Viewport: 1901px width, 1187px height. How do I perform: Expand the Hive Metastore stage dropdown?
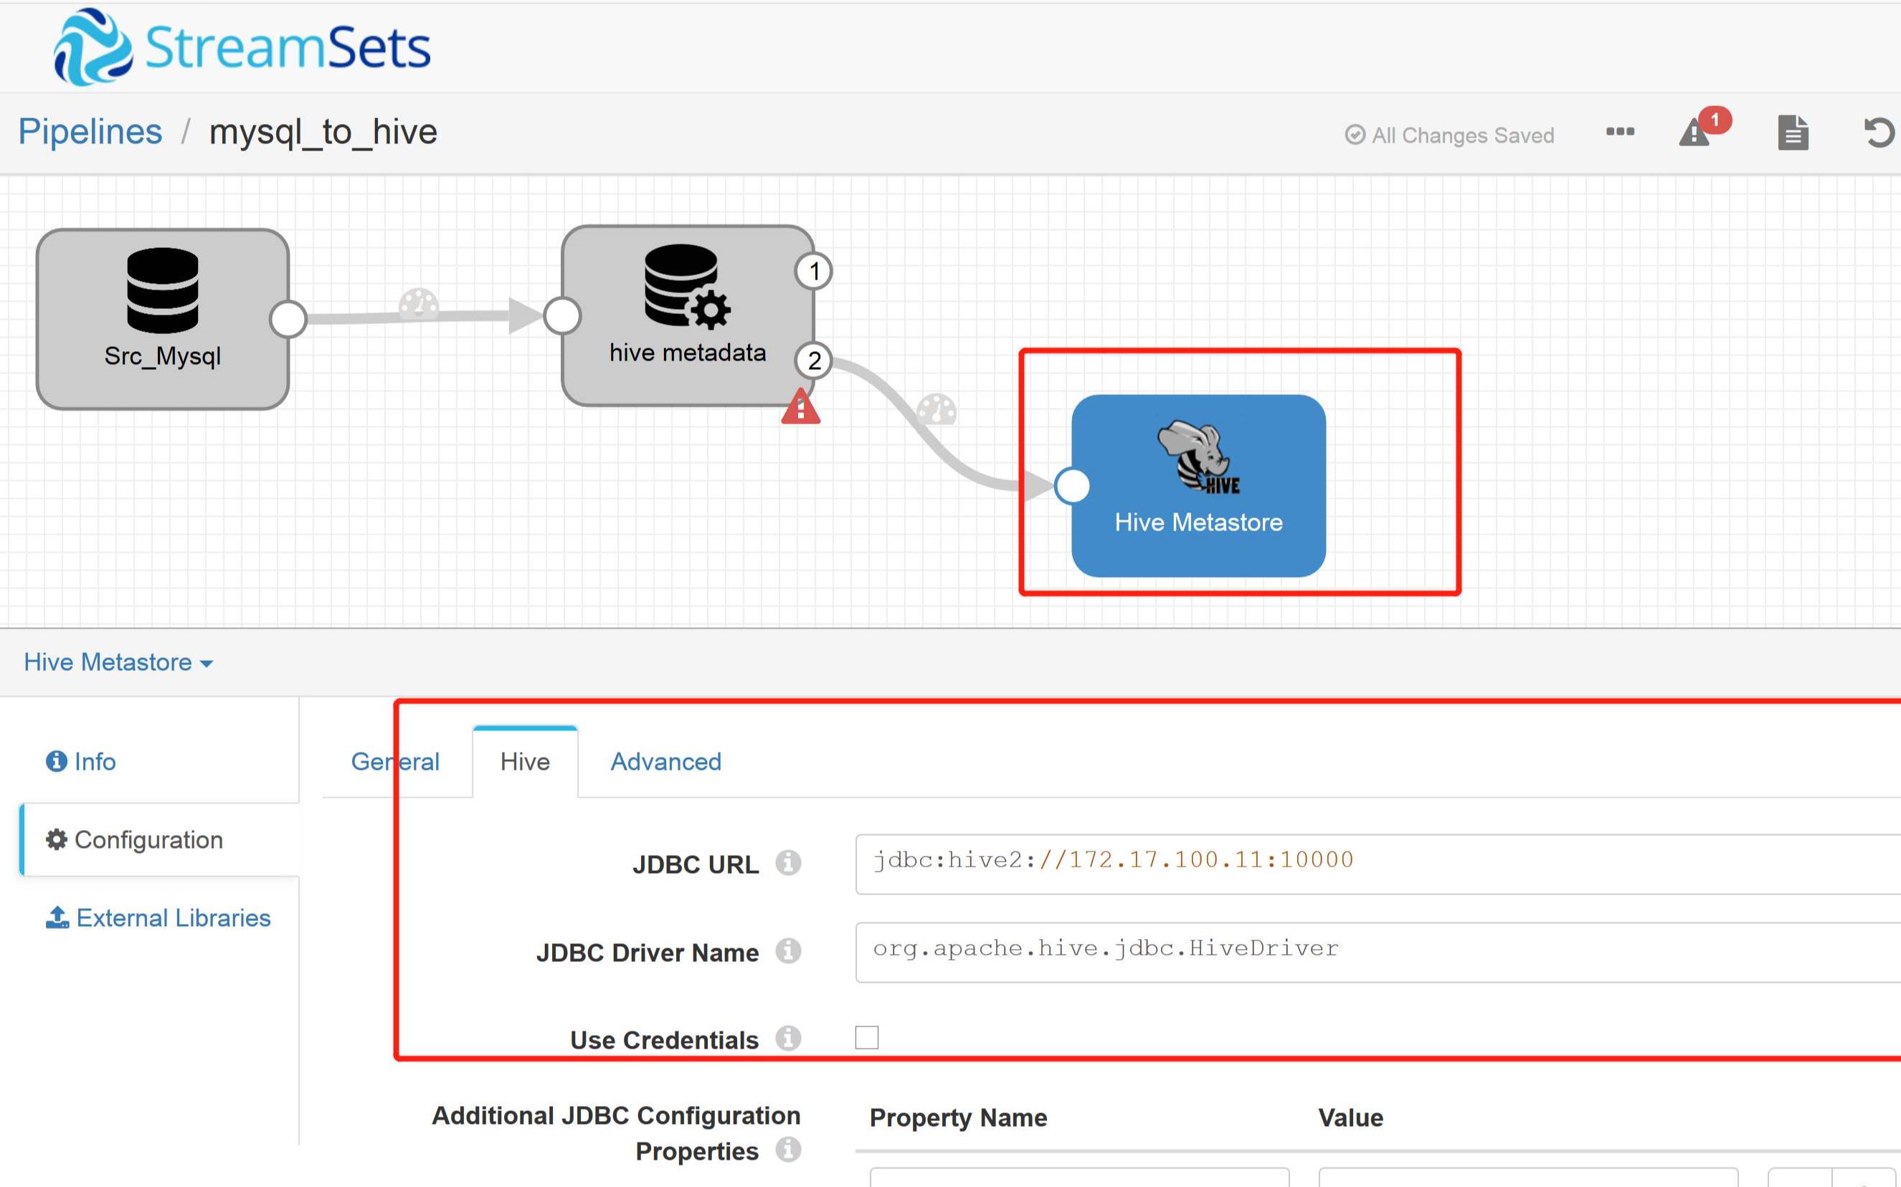click(118, 662)
